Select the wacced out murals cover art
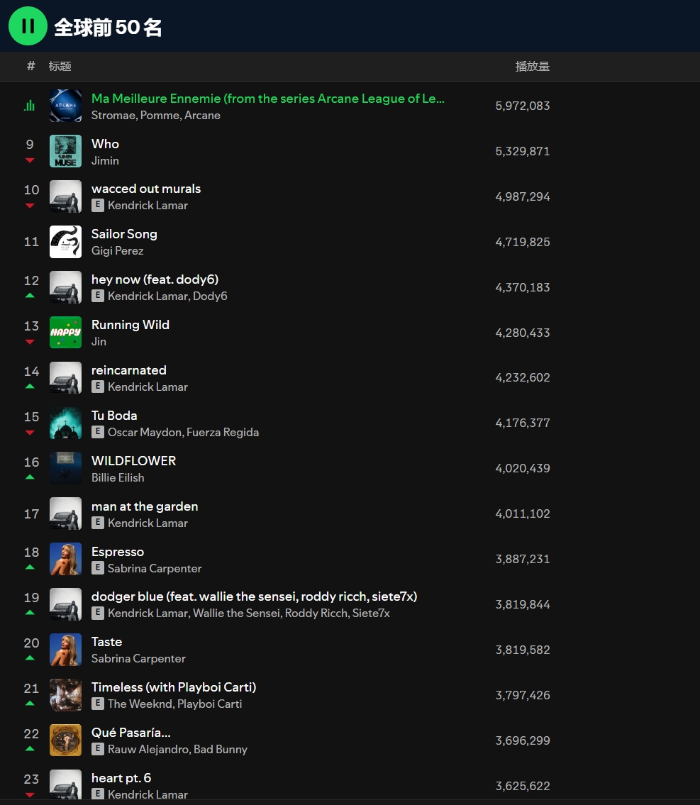 (x=65, y=196)
